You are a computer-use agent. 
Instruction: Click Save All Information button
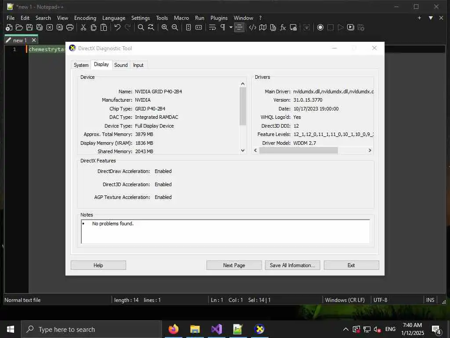click(292, 265)
